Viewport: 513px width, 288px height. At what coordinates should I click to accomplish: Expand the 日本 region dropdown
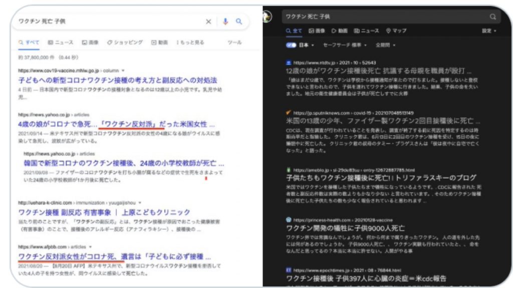click(306, 45)
